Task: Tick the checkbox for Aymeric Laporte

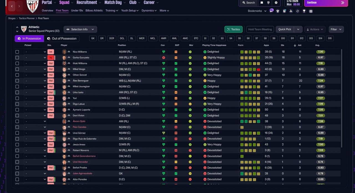Action: click(x=17, y=110)
